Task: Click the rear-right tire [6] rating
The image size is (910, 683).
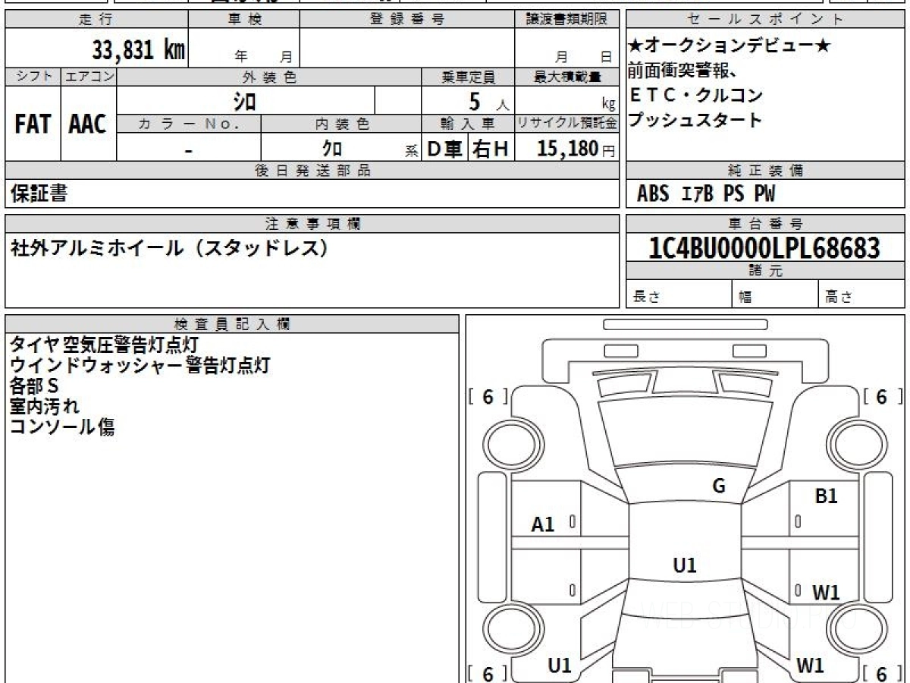Action: (x=882, y=673)
